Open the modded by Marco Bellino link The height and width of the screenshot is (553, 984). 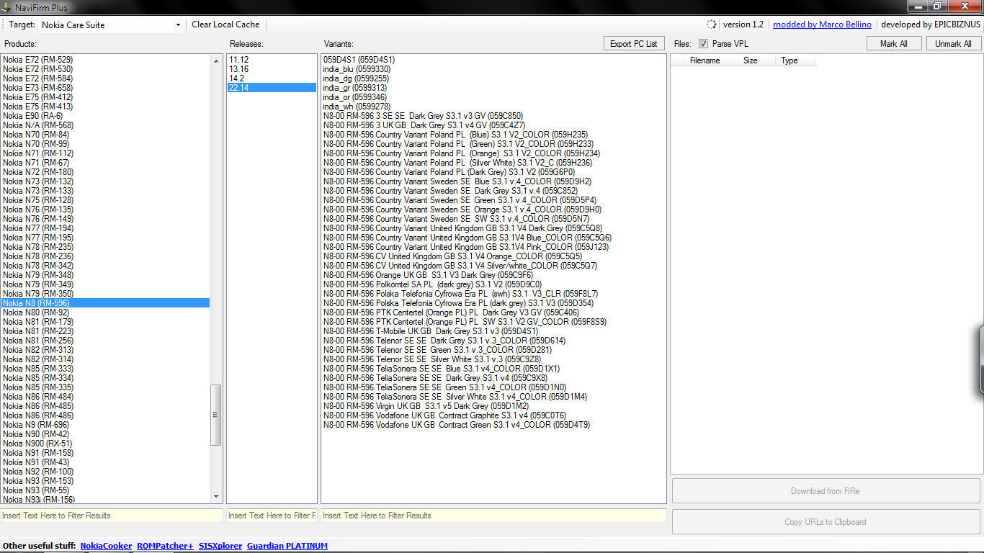pyautogui.click(x=822, y=24)
